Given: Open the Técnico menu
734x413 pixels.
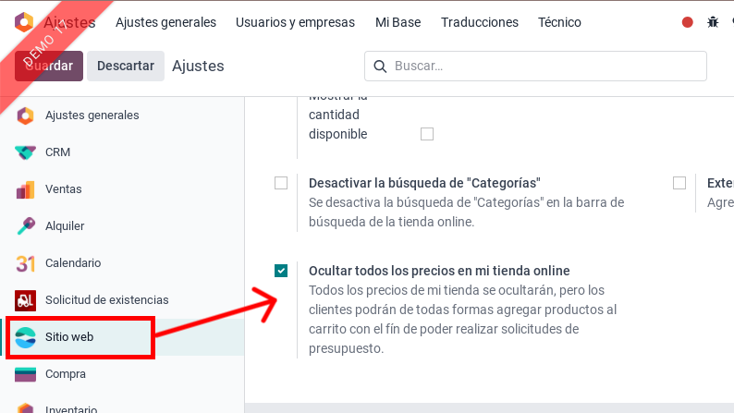Looking at the screenshot, I should 559,22.
